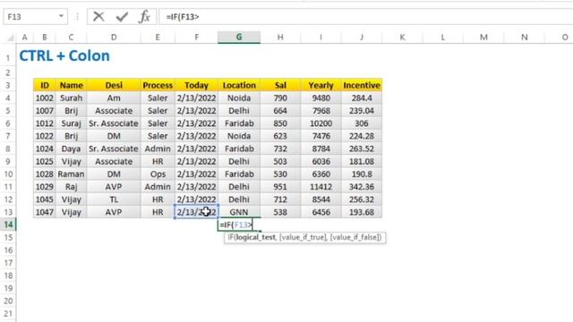Open the Insert Function fx dialog
The width and height of the screenshot is (573, 322).
coord(144,17)
